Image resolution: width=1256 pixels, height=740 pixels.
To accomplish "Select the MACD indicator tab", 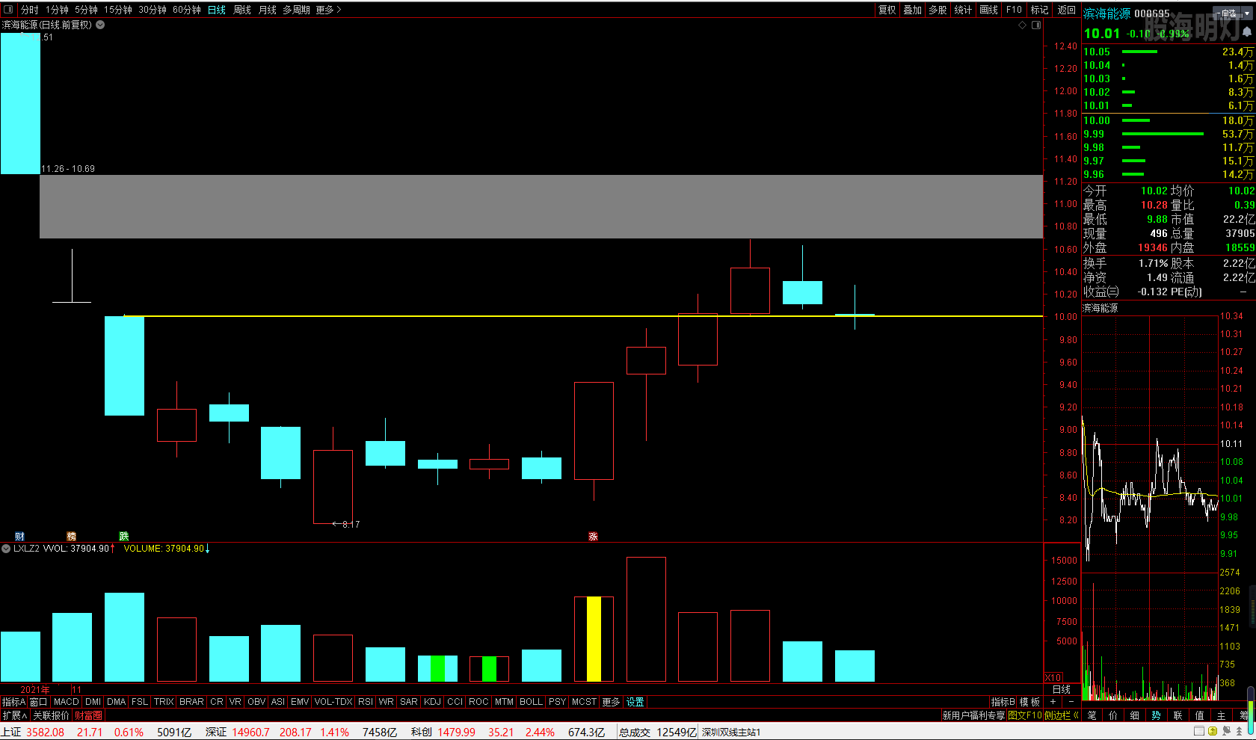I will coord(66,702).
